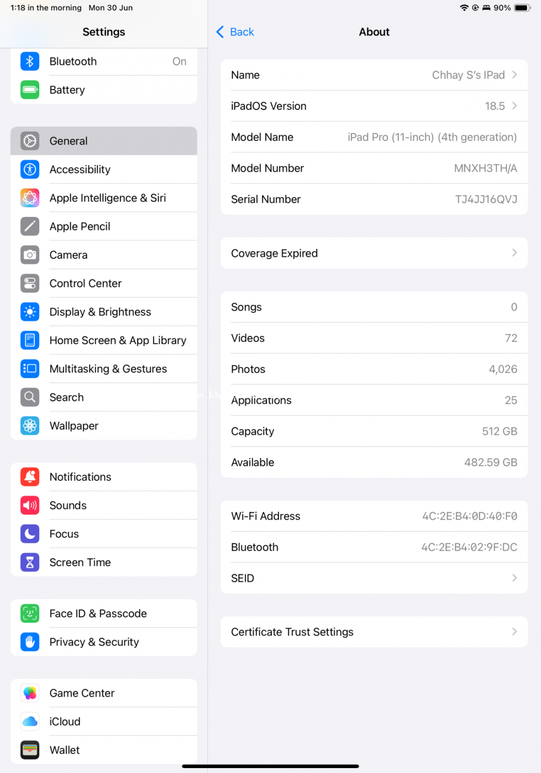541x773 pixels.
Task: Tap the Bluetooth On status text
Action: (179, 61)
